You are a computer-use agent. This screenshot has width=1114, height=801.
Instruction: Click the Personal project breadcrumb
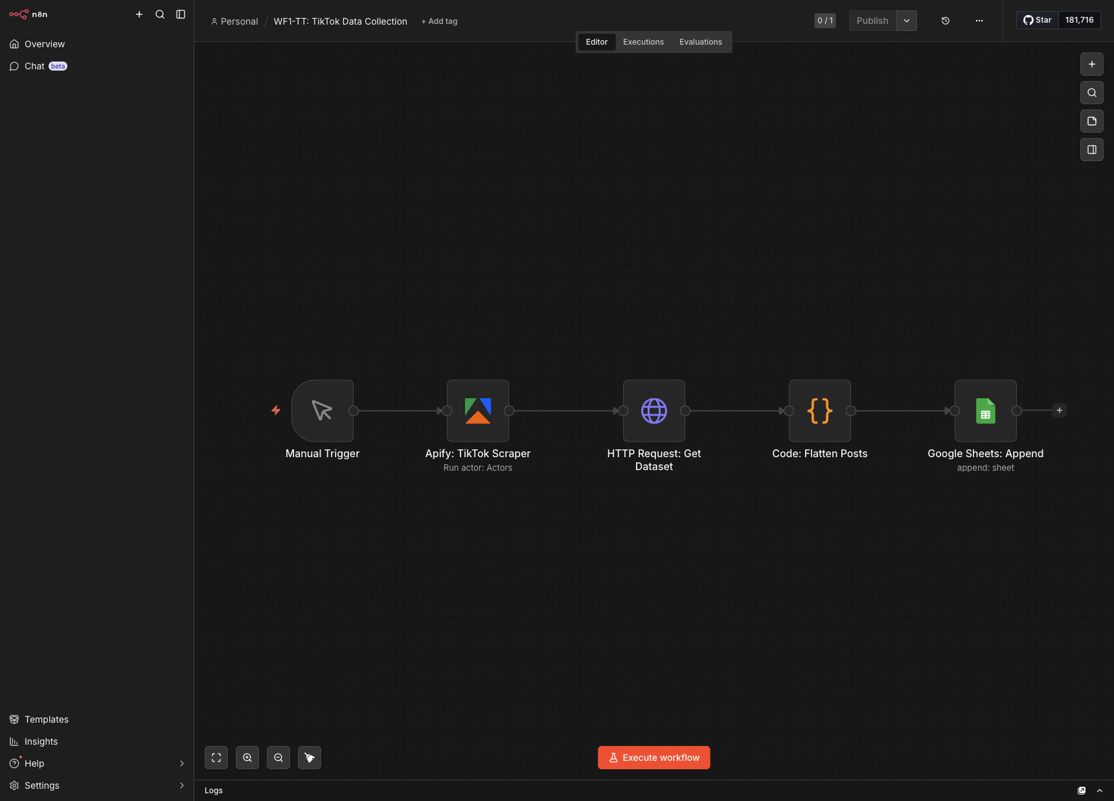(234, 21)
